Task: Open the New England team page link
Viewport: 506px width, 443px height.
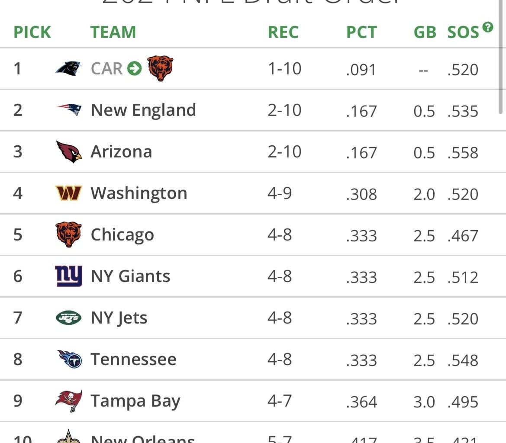Action: click(143, 109)
